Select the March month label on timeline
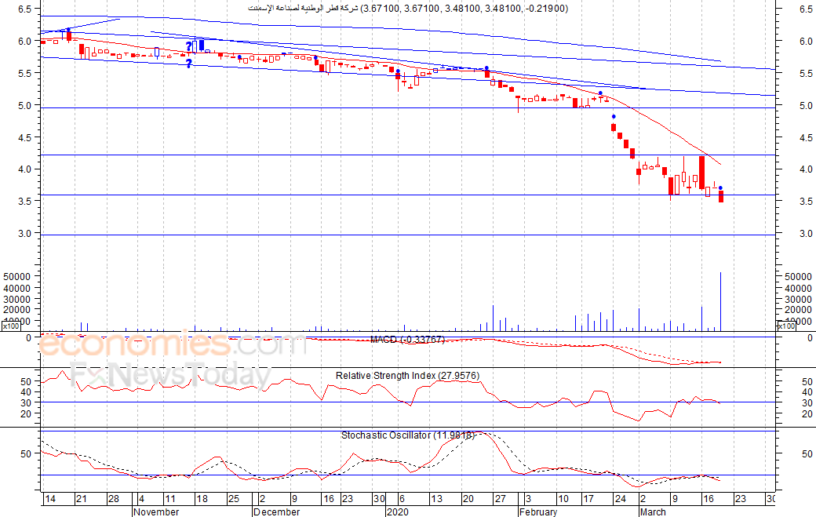Screen dimensions: 816x517 coord(653,512)
